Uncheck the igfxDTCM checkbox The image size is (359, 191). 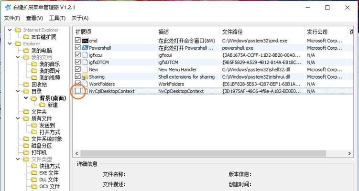[x=78, y=62]
